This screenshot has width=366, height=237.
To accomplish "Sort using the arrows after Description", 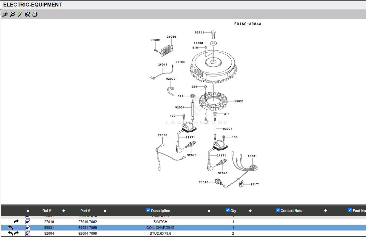I will (x=209, y=211).
